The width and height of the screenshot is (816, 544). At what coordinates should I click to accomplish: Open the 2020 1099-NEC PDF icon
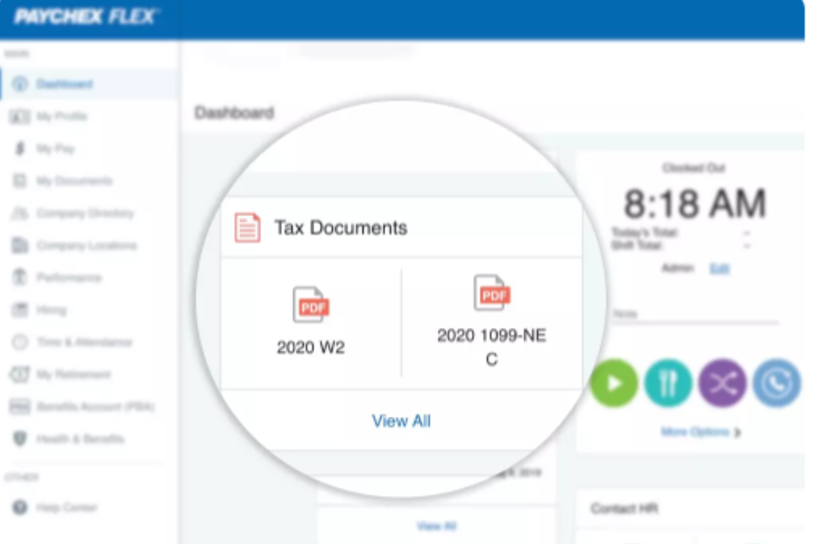click(492, 293)
